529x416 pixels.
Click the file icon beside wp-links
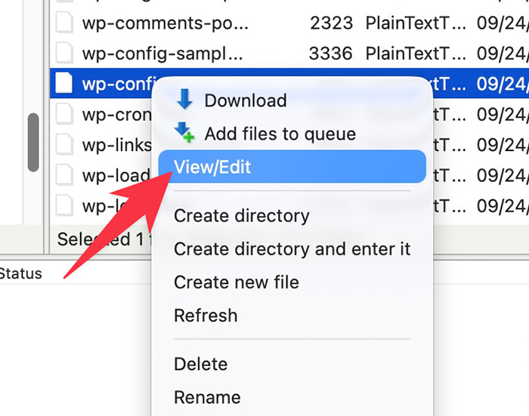(x=65, y=144)
